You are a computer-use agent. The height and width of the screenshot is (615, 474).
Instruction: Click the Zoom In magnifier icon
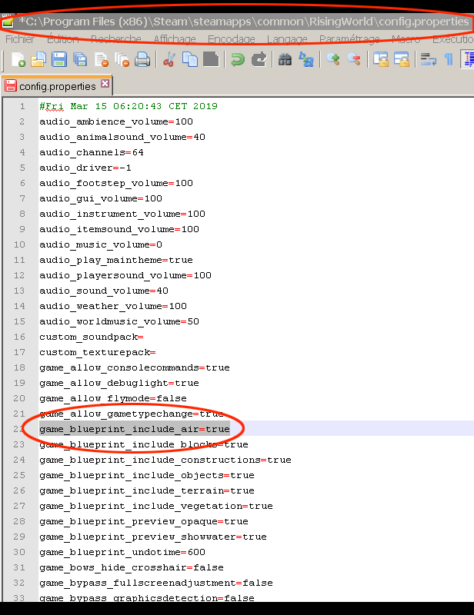333,59
